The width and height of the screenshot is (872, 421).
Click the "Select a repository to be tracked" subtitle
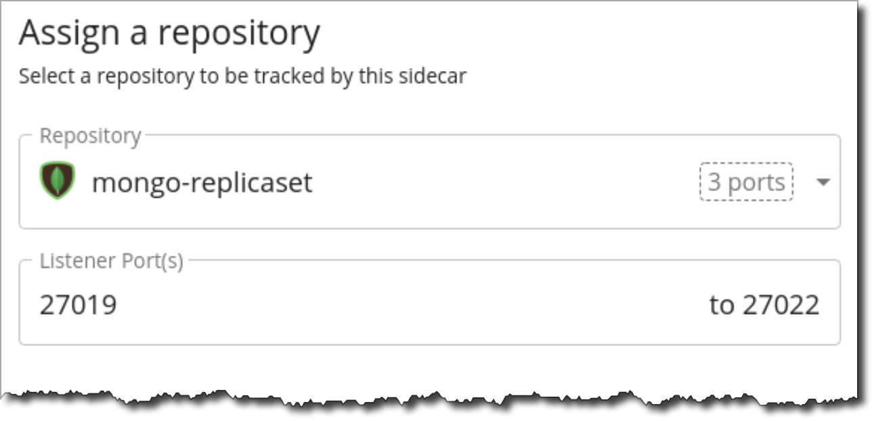pyautogui.click(x=242, y=76)
